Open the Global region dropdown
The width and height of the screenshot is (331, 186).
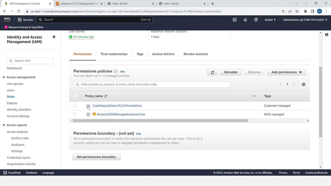(270, 20)
